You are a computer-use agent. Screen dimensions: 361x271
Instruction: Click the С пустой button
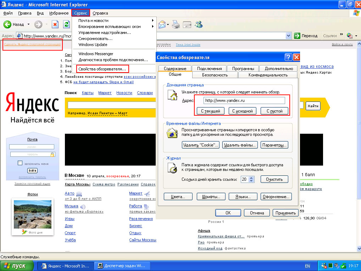point(274,111)
